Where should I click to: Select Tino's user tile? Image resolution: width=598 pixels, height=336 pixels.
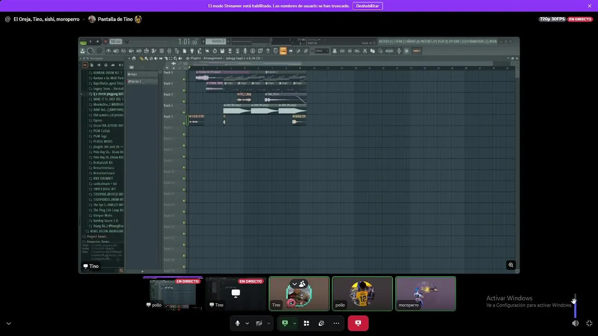[299, 294]
